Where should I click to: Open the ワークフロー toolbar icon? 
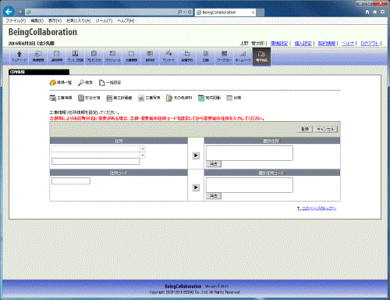(x=224, y=56)
